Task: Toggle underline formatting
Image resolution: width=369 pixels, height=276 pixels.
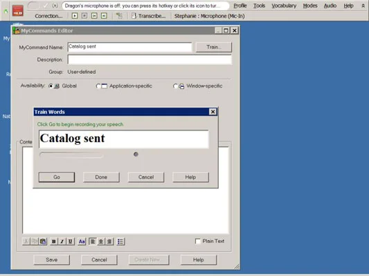Action: coord(71,241)
